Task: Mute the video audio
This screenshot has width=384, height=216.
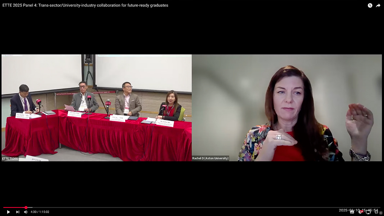Action: (25, 212)
